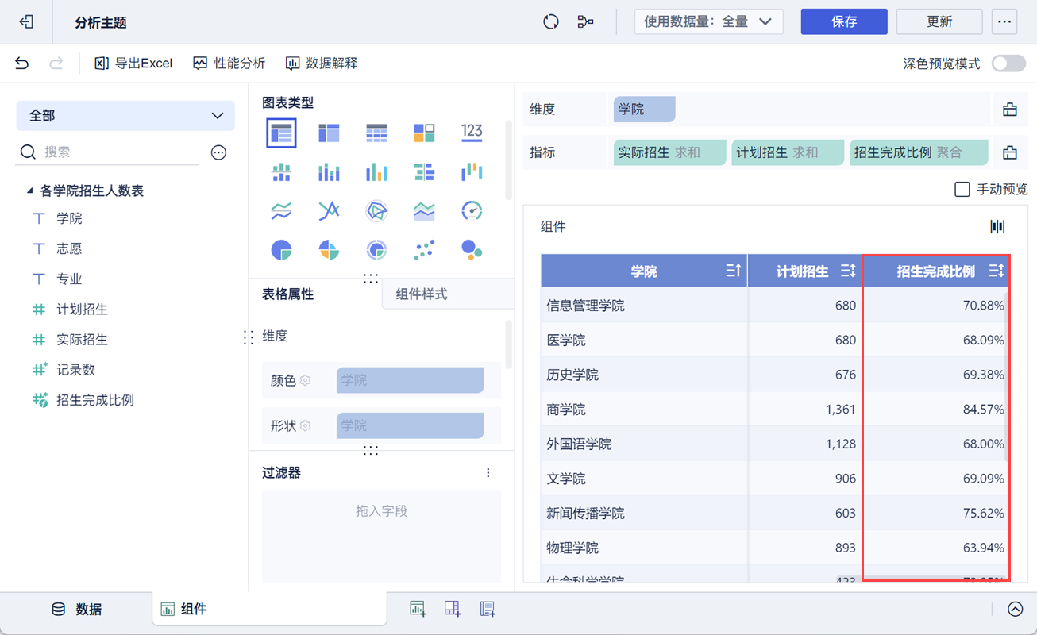Click the column settings icon in 组件 header
This screenshot has width=1037, height=635.
997,227
